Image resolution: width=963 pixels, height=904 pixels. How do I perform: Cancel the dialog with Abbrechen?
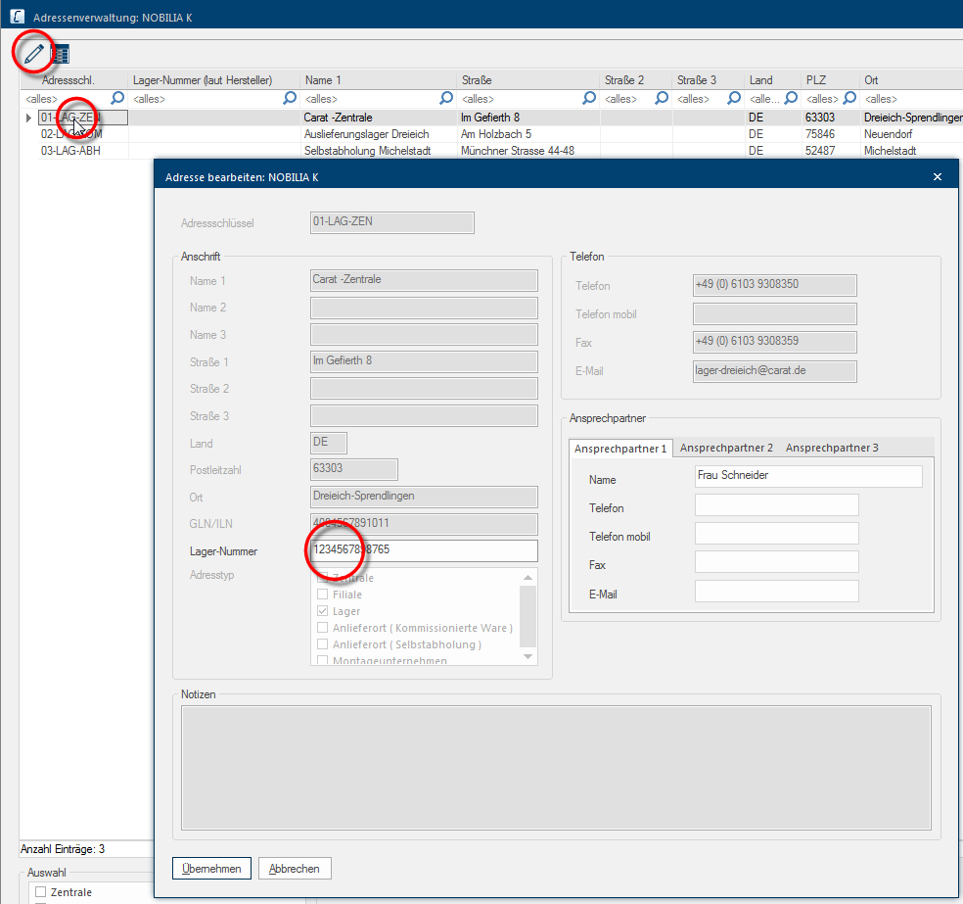tap(295, 868)
